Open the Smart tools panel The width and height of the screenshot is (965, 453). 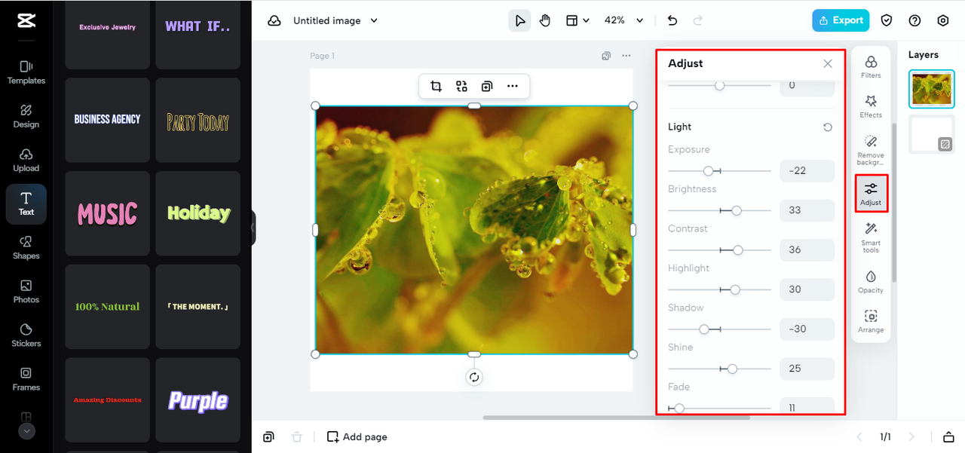point(871,237)
